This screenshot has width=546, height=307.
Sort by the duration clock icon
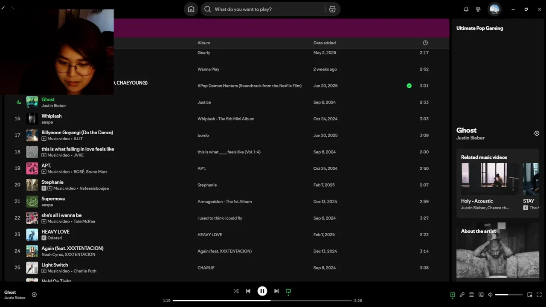(425, 43)
